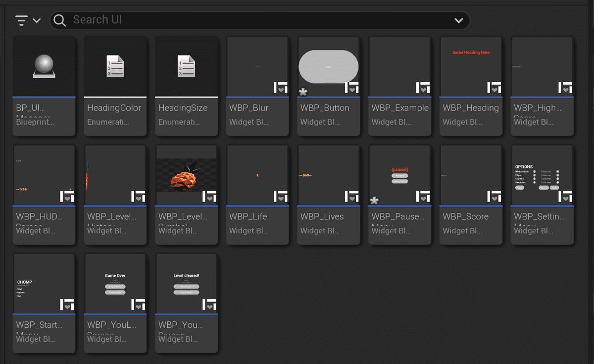Open the filter options menu icon

21,20
